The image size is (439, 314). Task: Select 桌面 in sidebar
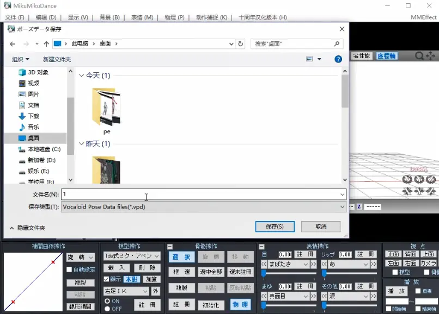tap(35, 138)
